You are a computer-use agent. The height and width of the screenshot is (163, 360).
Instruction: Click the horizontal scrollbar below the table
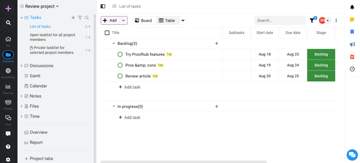(x=184, y=162)
